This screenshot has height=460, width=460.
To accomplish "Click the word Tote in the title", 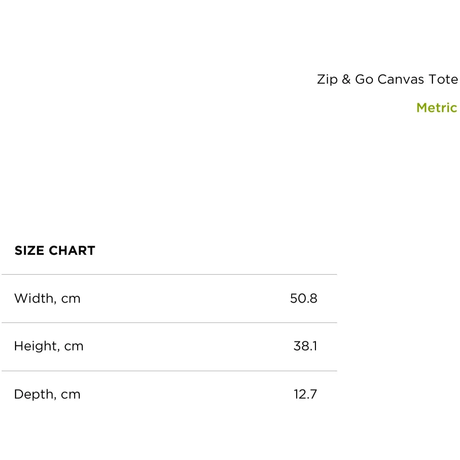I will (443, 79).
